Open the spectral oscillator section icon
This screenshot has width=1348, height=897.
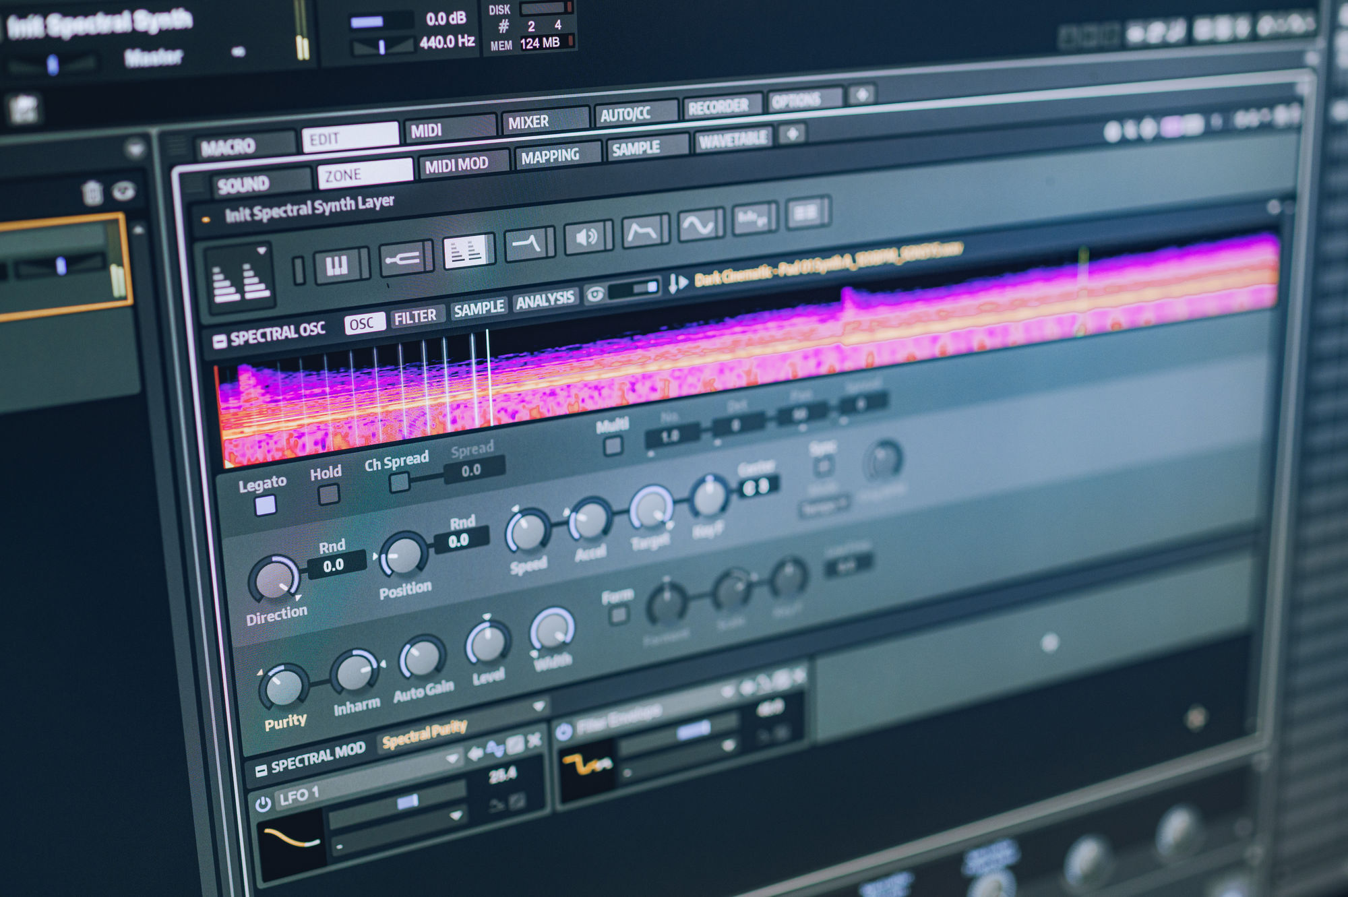click(x=468, y=252)
